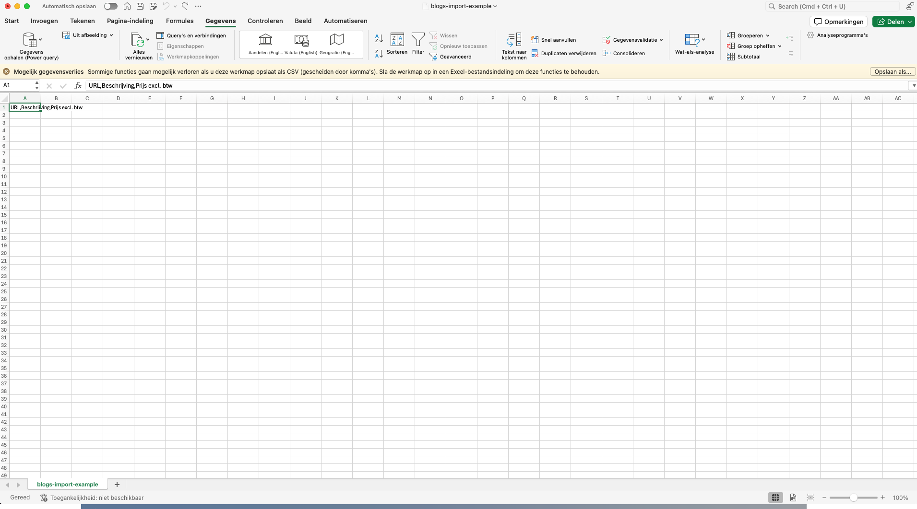Image resolution: width=917 pixels, height=509 pixels.
Task: Click the zoom slider handle
Action: pyautogui.click(x=853, y=497)
